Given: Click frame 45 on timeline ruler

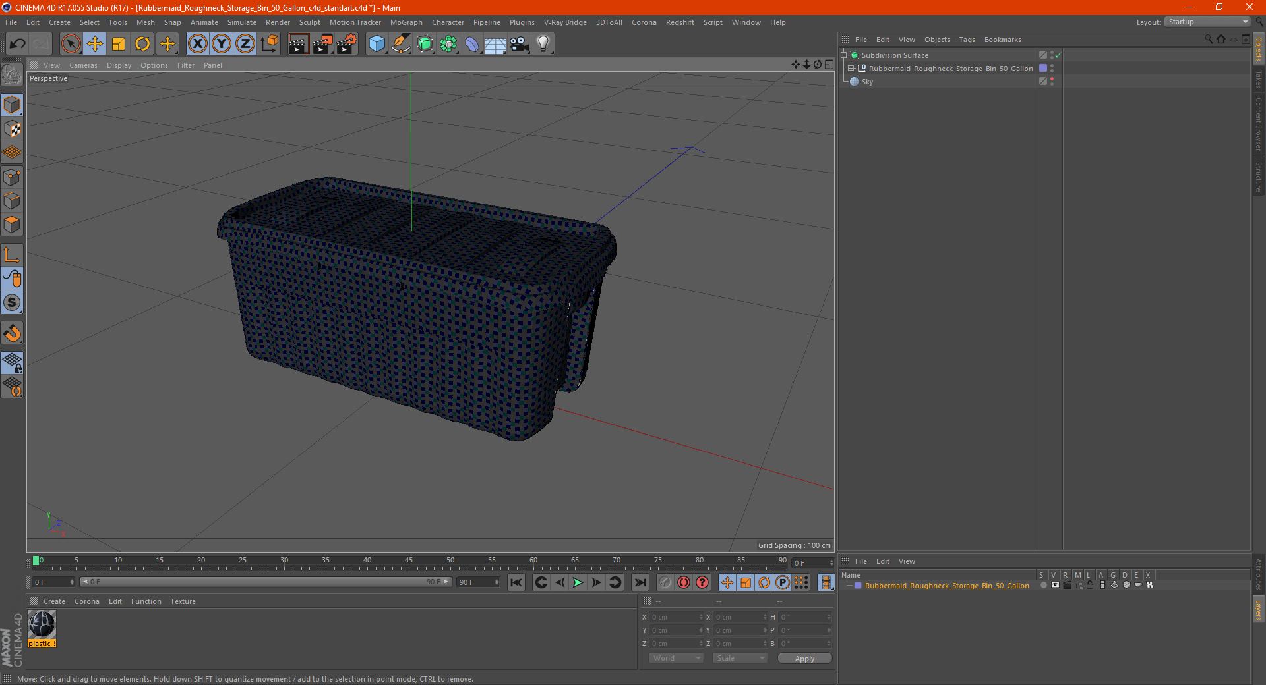Looking at the screenshot, I should click(409, 561).
